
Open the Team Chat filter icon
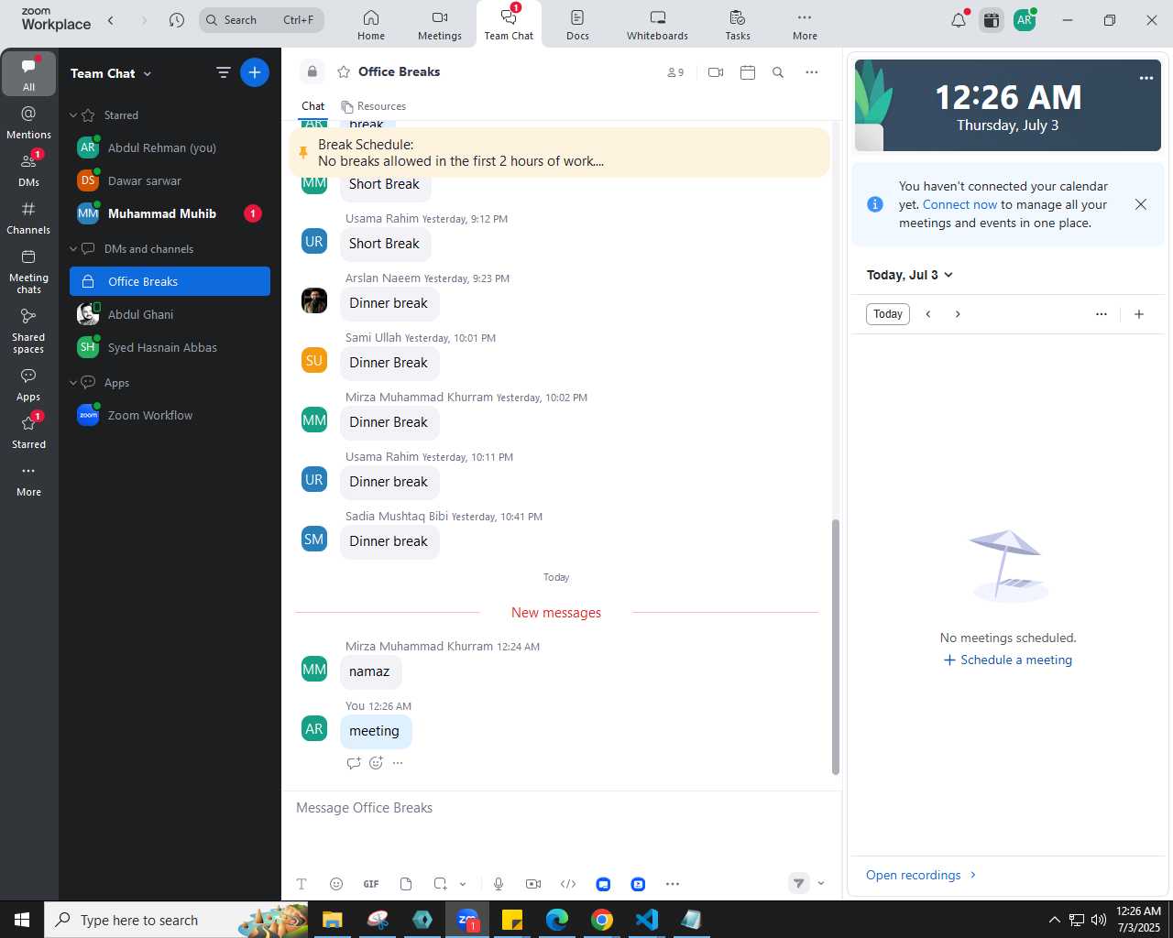pos(223,72)
